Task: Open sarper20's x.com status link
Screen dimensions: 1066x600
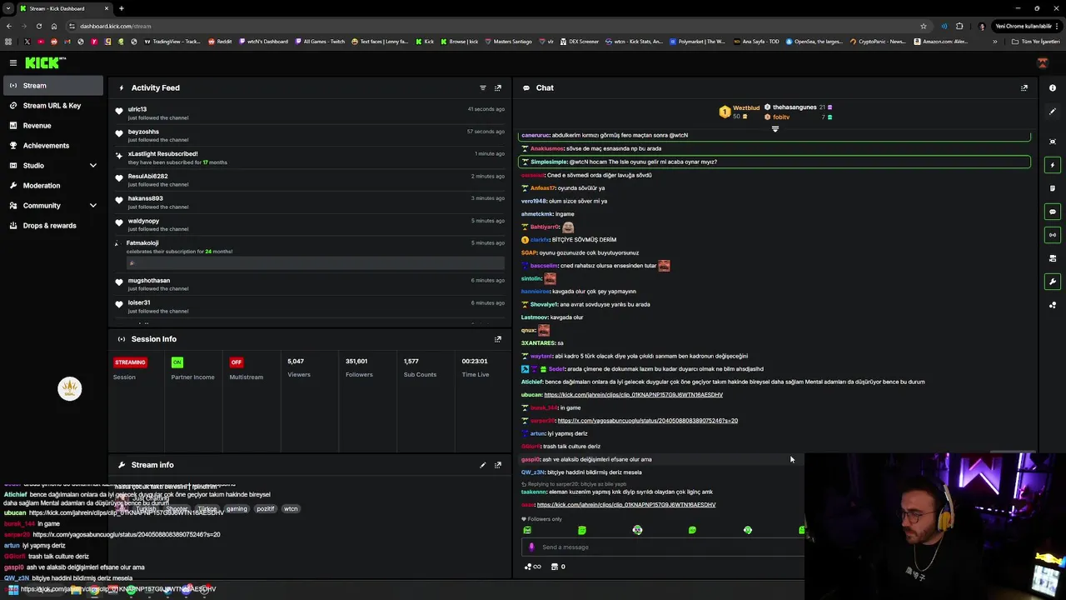Action: pos(647,421)
